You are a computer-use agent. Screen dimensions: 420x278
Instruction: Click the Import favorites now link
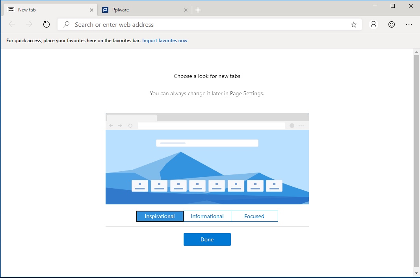pos(165,40)
